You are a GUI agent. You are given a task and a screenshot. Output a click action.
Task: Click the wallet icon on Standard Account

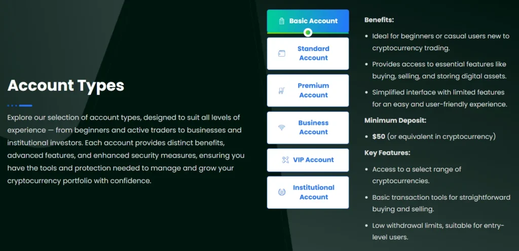tap(282, 53)
